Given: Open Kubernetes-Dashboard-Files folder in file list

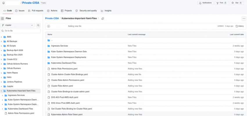Looking at the screenshot, I should [64, 63].
